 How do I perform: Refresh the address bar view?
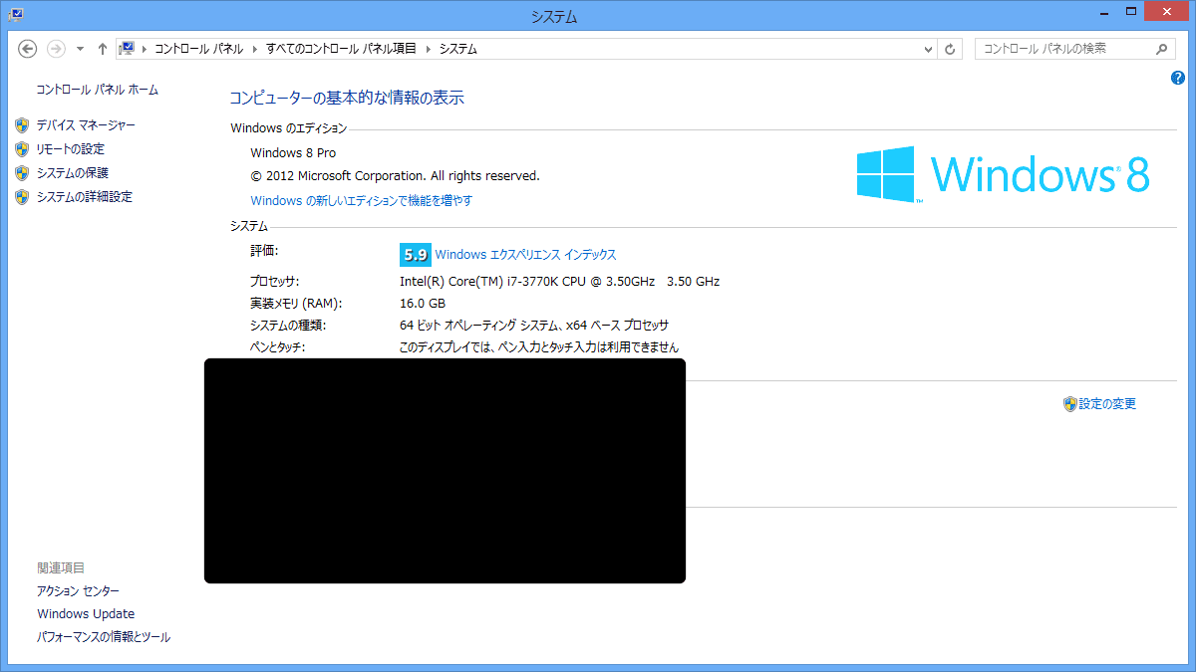(951, 49)
